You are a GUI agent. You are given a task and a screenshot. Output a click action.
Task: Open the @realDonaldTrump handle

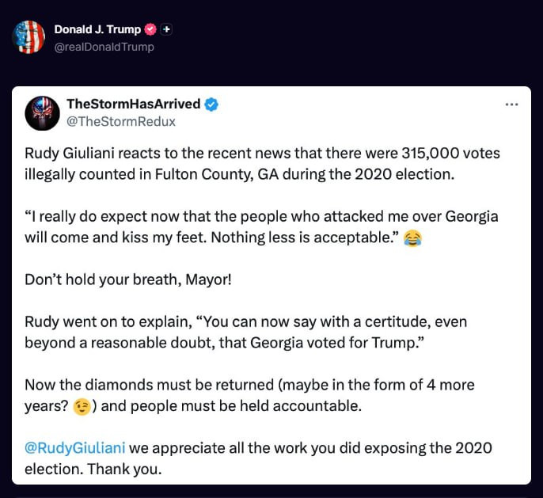pos(104,47)
